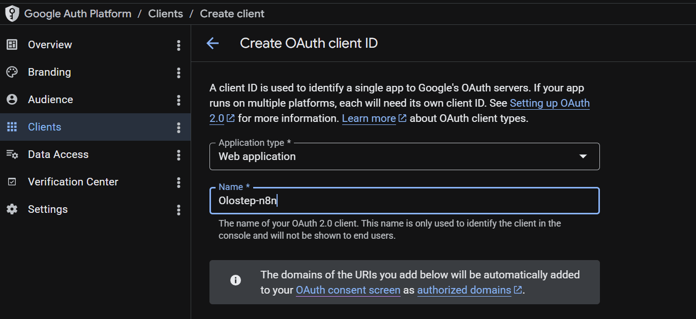Select the Clients section

(96, 127)
